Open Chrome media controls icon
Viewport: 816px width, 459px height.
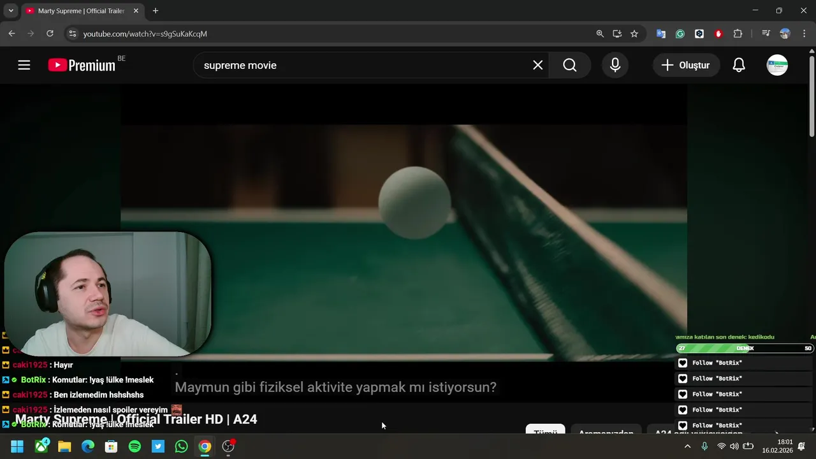[x=766, y=34]
